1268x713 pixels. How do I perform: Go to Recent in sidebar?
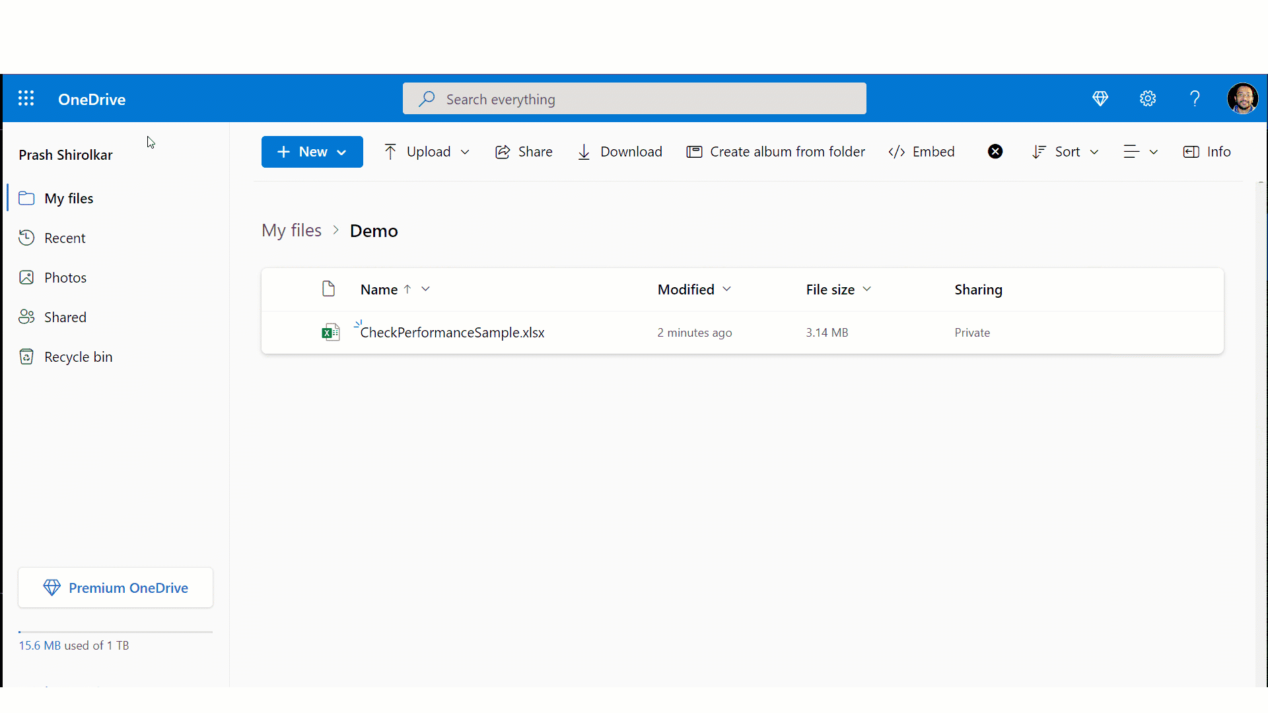point(65,238)
